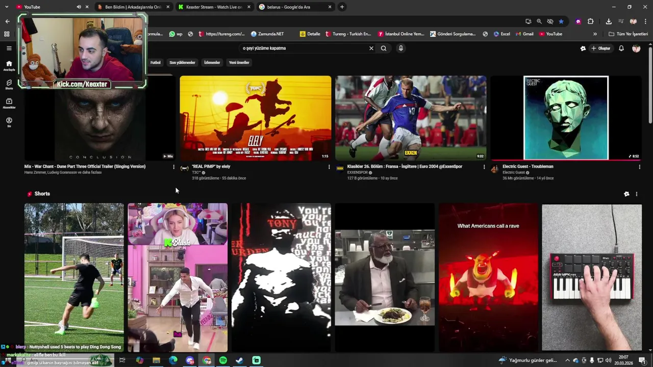
Task: Open T3C channel link under REAL PIMP
Action: pyautogui.click(x=196, y=173)
